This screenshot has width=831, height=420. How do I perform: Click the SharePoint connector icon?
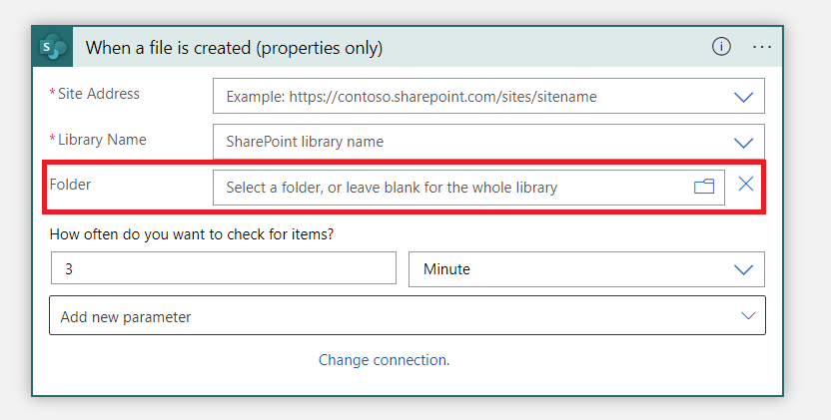pos(54,48)
